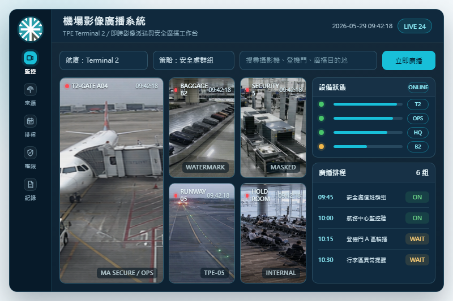453x301 pixels.
Task: Select the 10:00 schedule time
Action: (326, 218)
